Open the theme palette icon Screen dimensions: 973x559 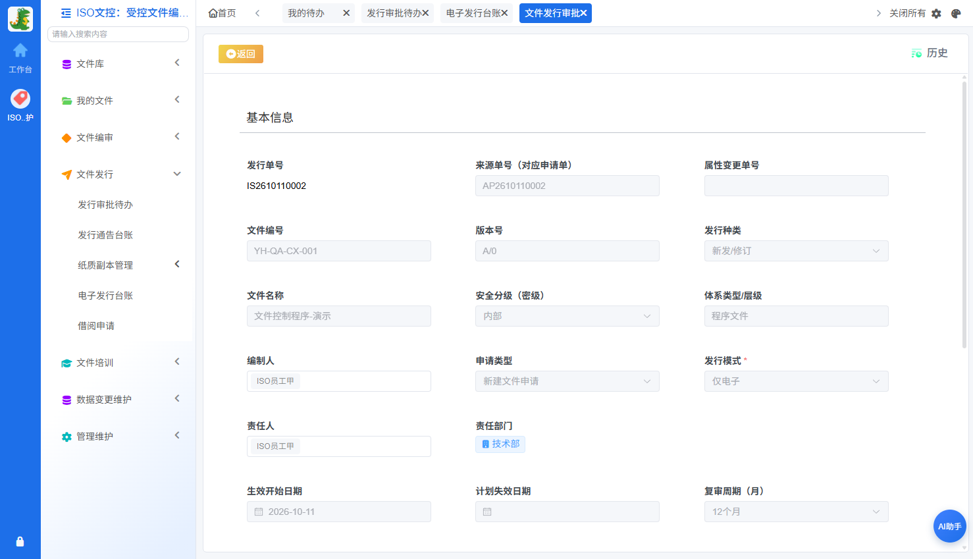click(x=956, y=13)
